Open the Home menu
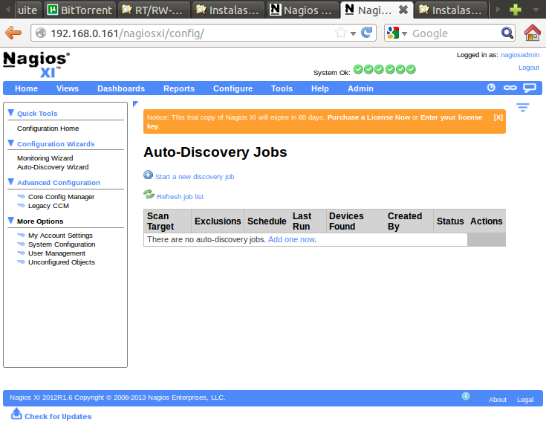The width and height of the screenshot is (546, 428). click(x=27, y=88)
